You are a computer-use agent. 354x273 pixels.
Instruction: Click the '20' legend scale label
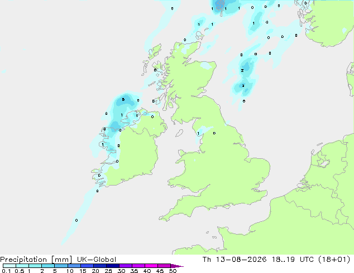(x=95, y=271)
